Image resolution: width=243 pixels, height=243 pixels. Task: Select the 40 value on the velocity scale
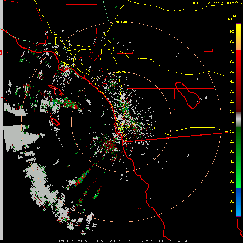tap(232, 82)
